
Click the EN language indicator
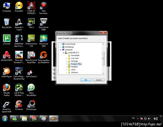tap(133, 118)
